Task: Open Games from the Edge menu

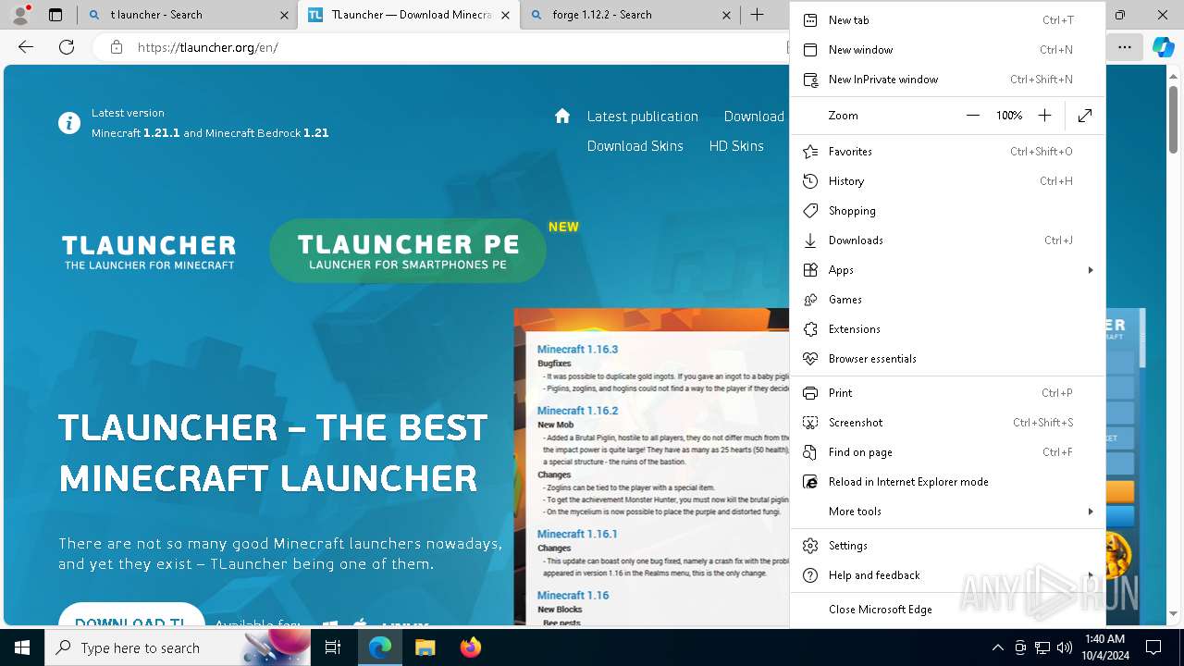Action: point(947,300)
